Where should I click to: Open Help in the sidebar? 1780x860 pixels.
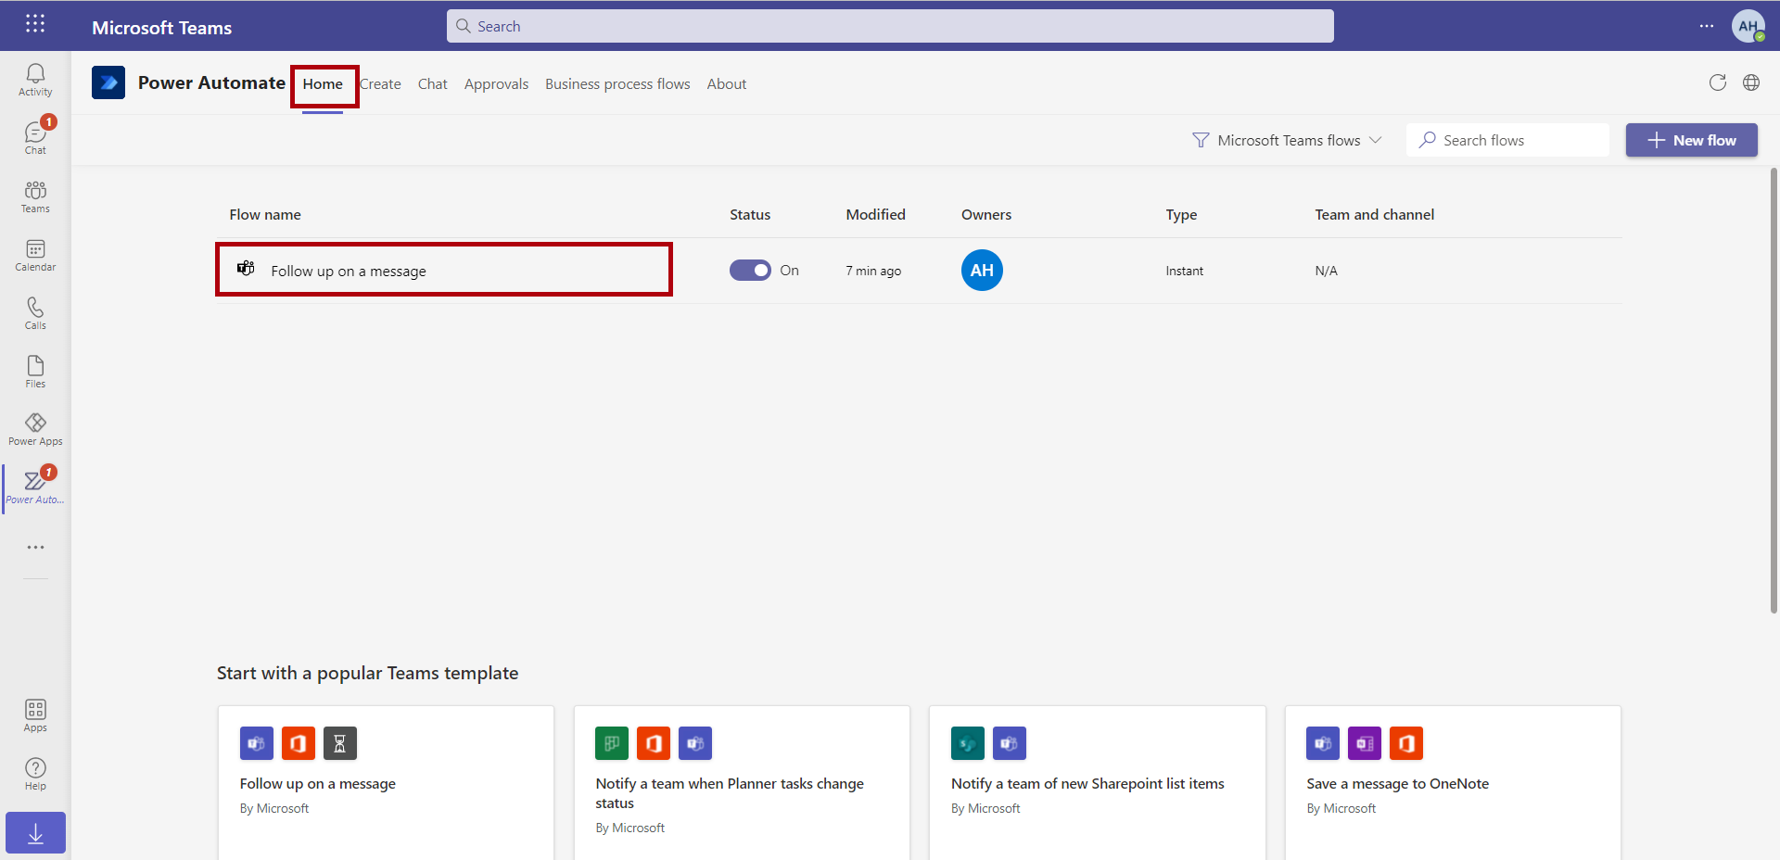click(x=35, y=774)
